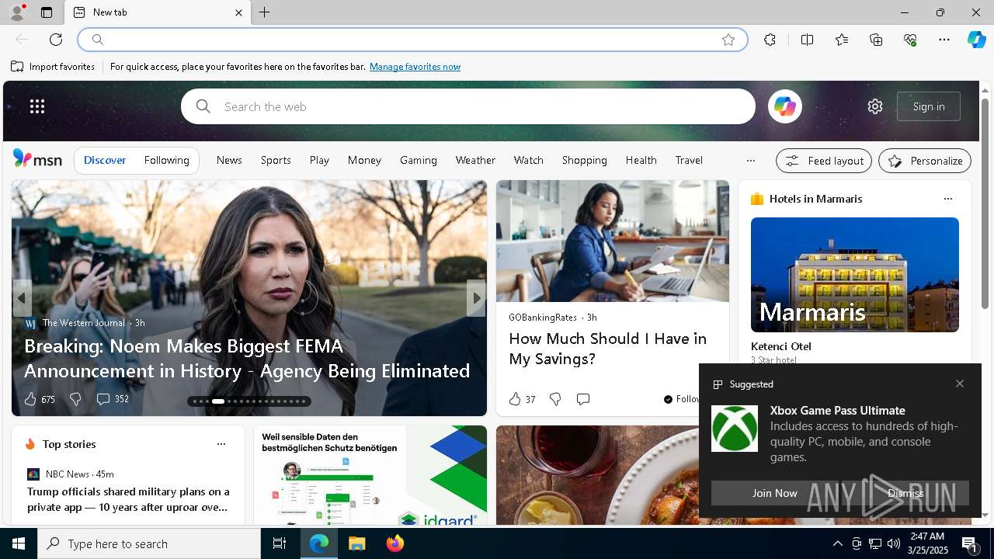Open Gaming category
994x559 pixels.
click(419, 160)
